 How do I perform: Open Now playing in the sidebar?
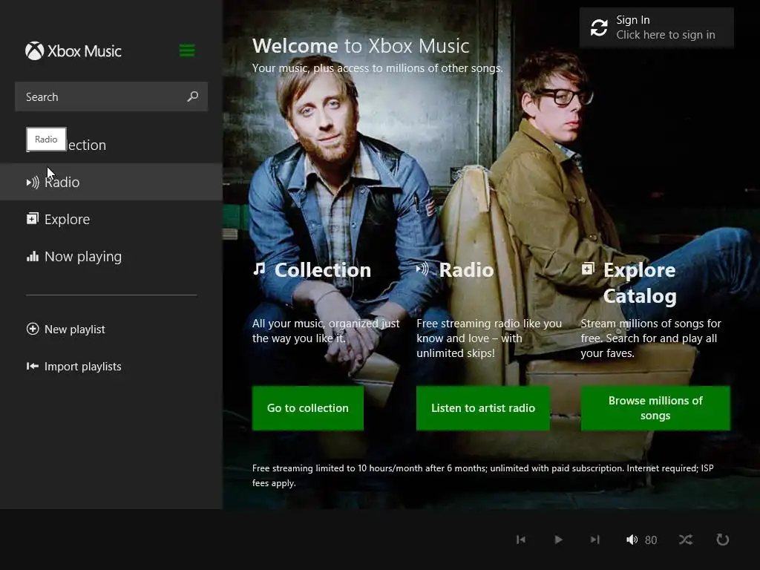(x=111, y=256)
